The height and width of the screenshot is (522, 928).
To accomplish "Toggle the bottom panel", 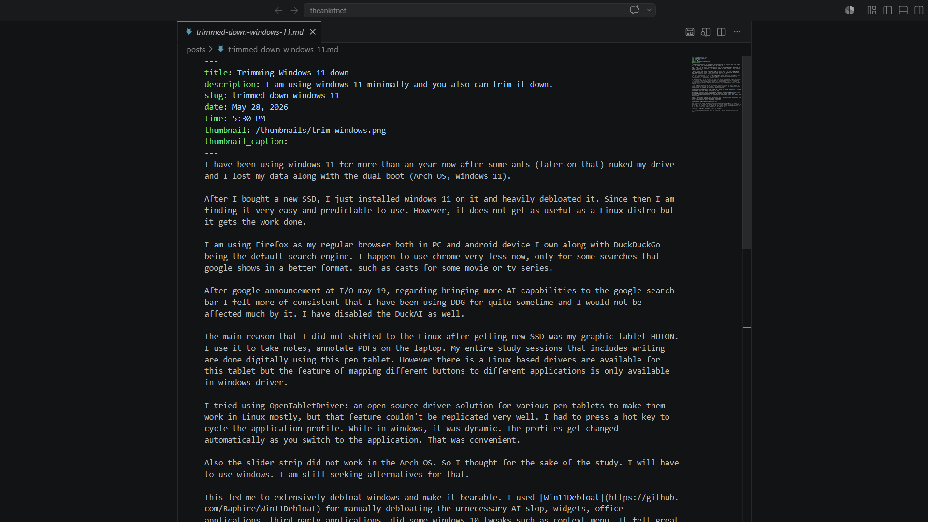I will click(x=903, y=10).
